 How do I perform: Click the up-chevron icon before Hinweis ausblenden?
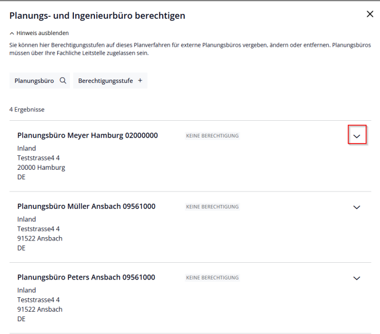pos(12,33)
